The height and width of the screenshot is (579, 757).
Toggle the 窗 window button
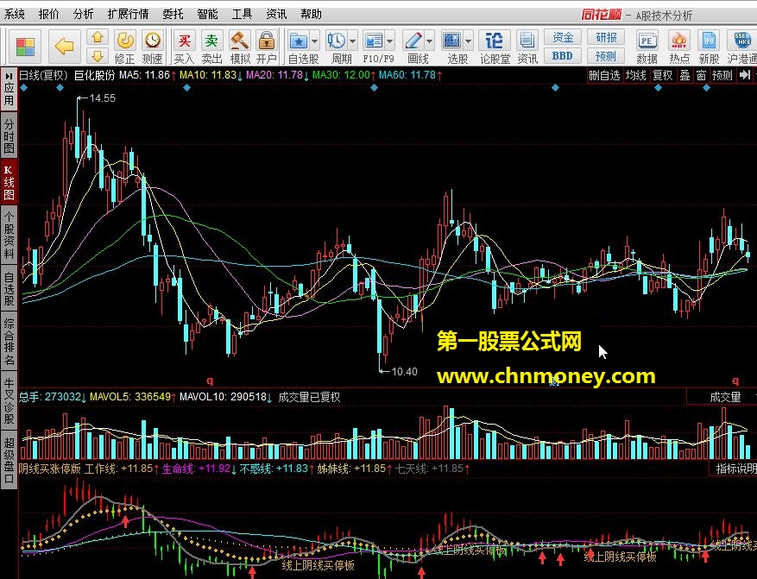pos(701,75)
